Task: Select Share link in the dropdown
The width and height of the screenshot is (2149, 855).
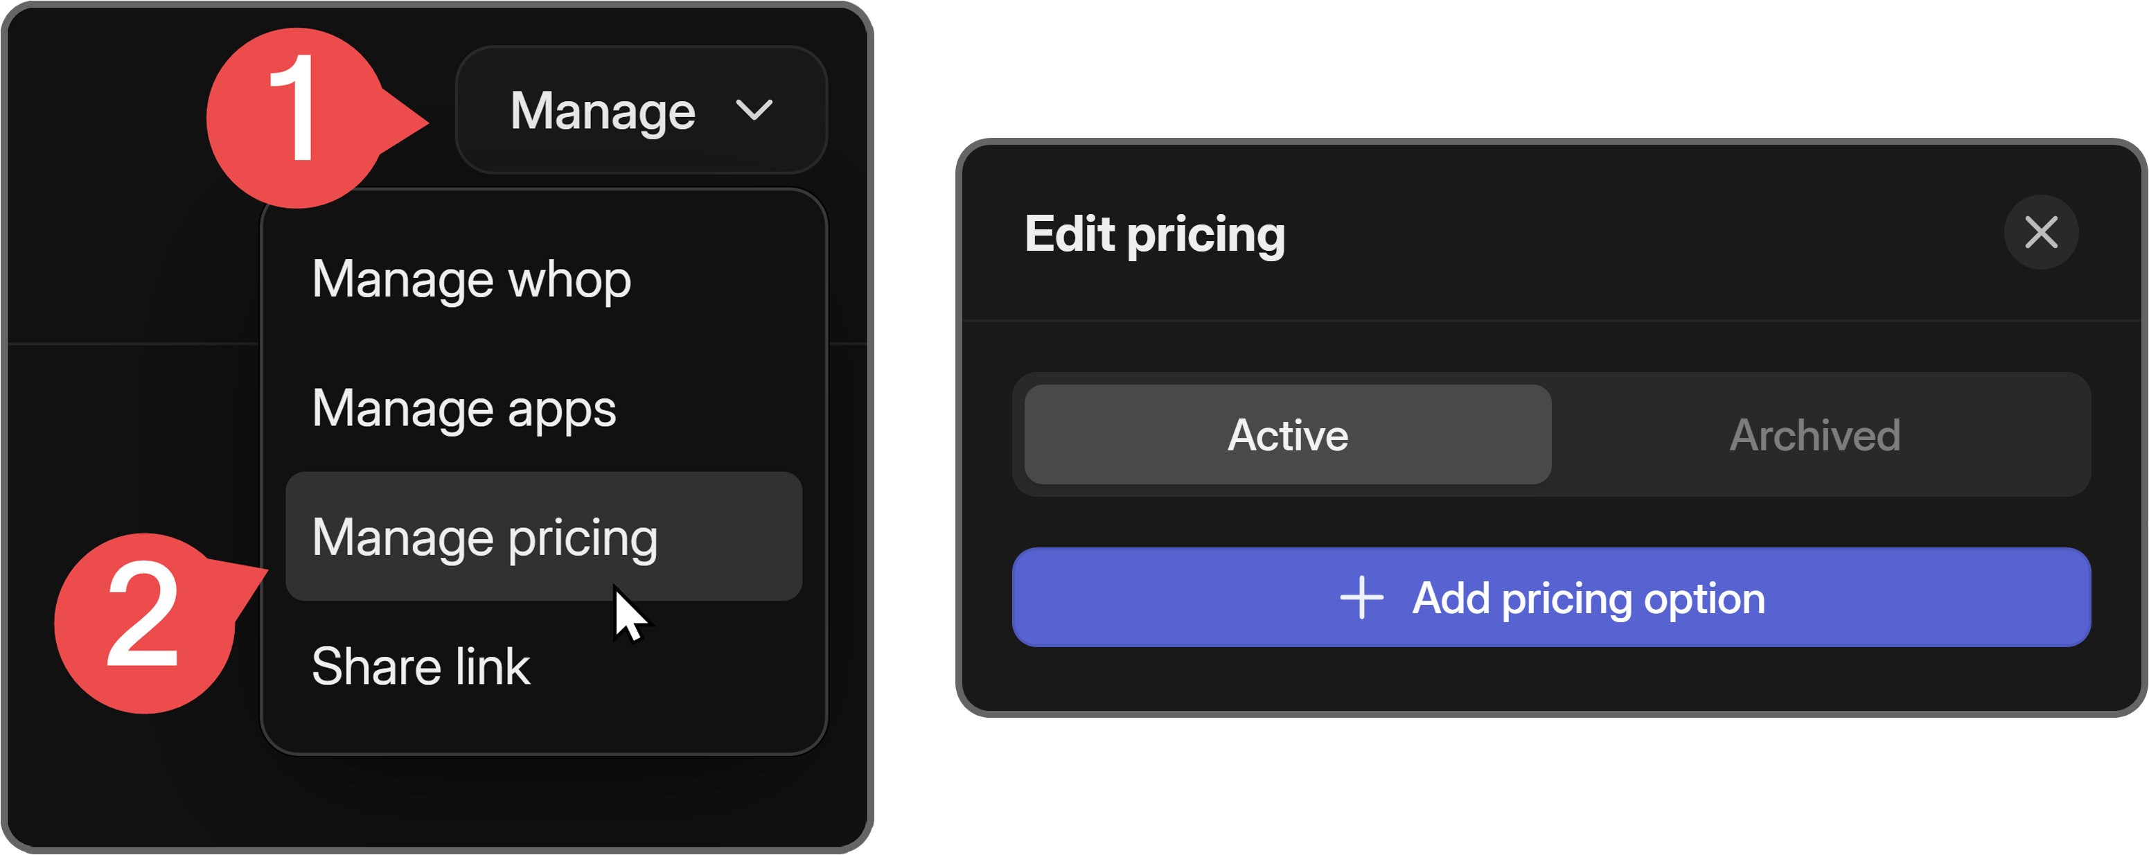Action: pos(421,666)
